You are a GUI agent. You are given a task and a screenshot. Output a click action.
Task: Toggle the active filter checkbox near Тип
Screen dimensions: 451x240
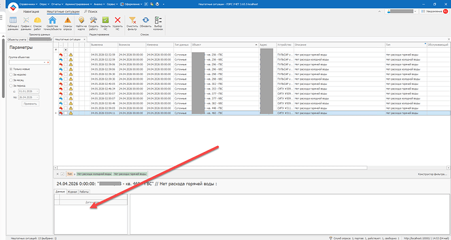62,174
